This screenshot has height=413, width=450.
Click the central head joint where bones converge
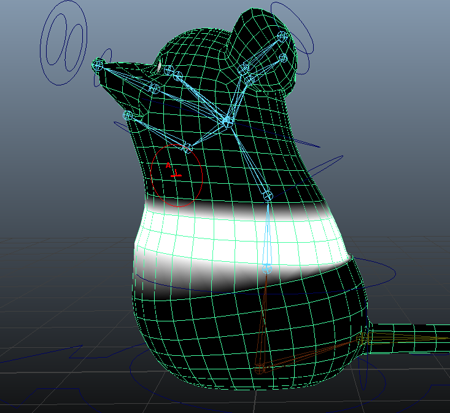227,122
